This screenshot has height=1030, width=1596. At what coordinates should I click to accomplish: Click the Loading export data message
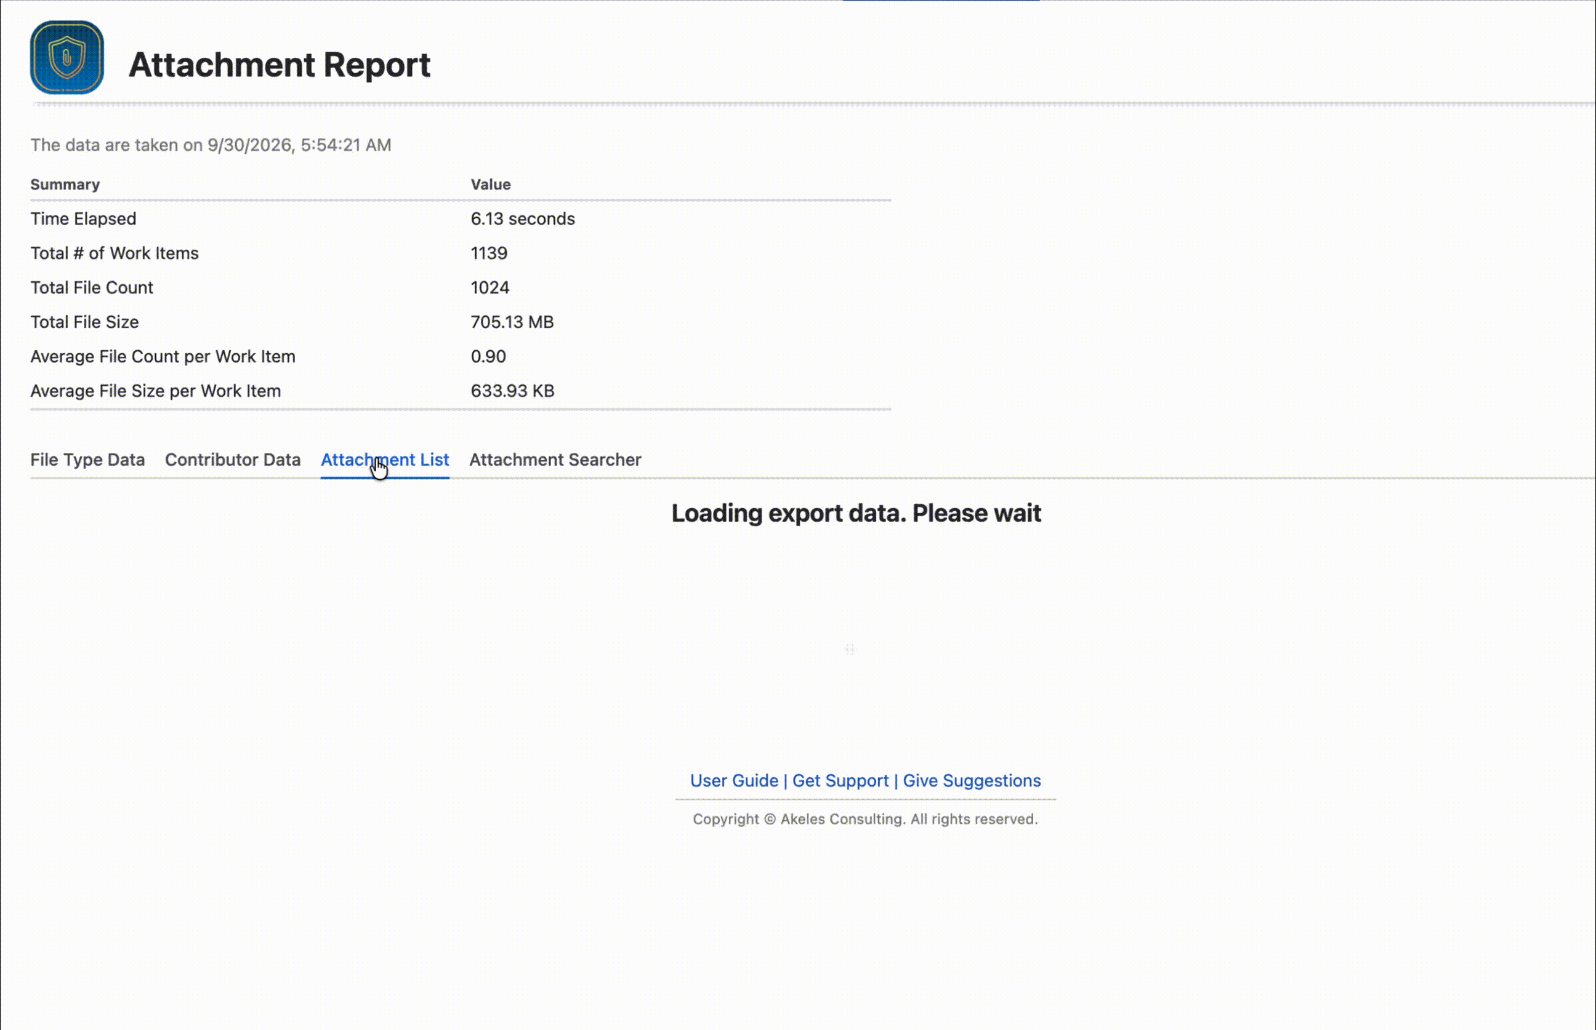(x=856, y=513)
